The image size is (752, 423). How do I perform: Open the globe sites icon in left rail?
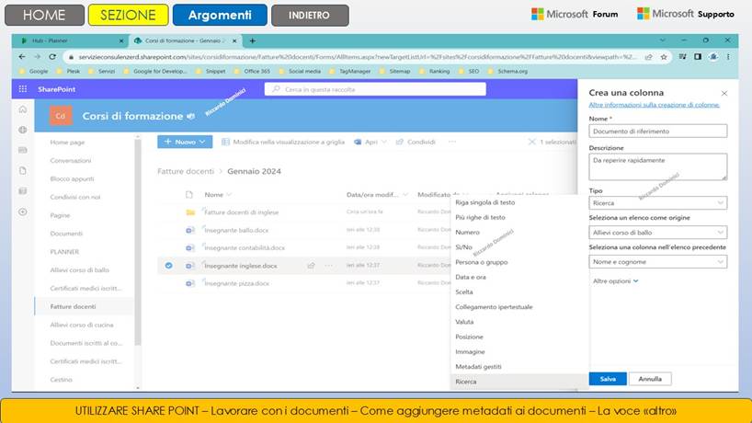point(23,130)
